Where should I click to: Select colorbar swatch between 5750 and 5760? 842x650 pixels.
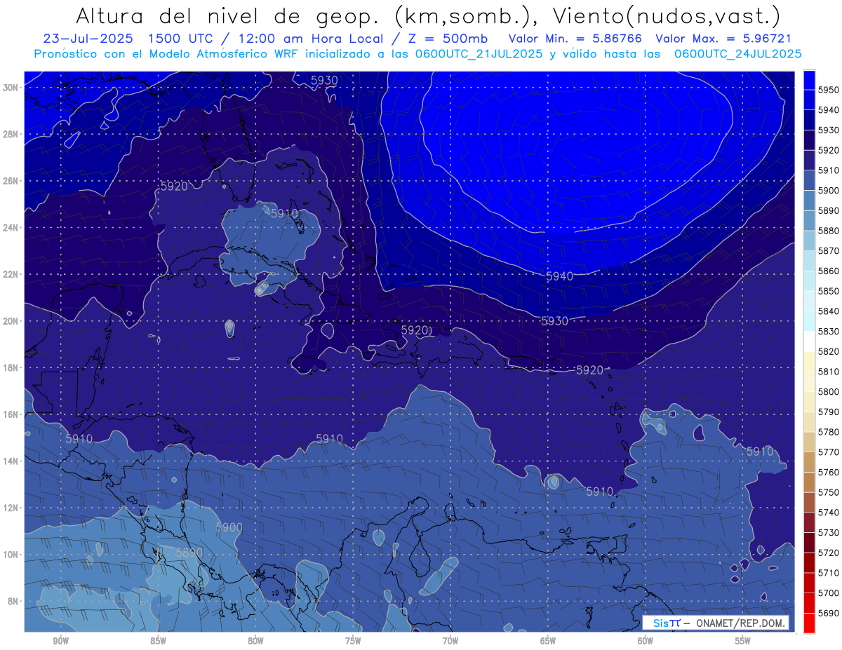pyautogui.click(x=809, y=482)
